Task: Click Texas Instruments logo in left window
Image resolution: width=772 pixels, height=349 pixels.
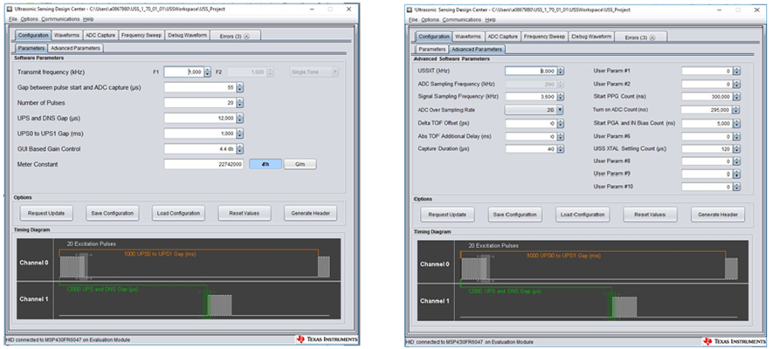Action: pyautogui.click(x=327, y=339)
